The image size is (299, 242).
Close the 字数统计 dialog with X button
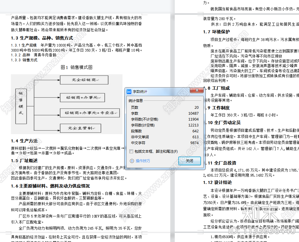click(197, 90)
